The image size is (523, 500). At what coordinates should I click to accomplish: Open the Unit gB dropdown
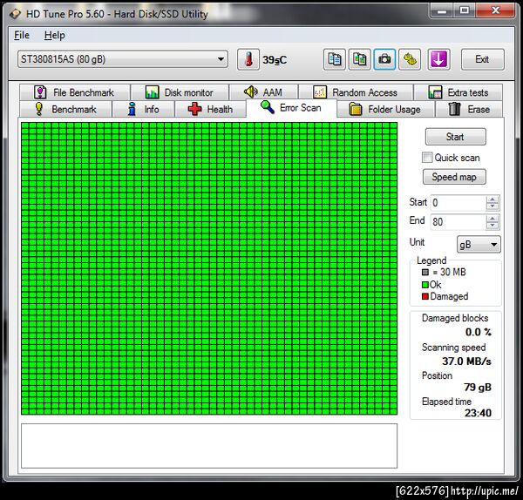479,244
